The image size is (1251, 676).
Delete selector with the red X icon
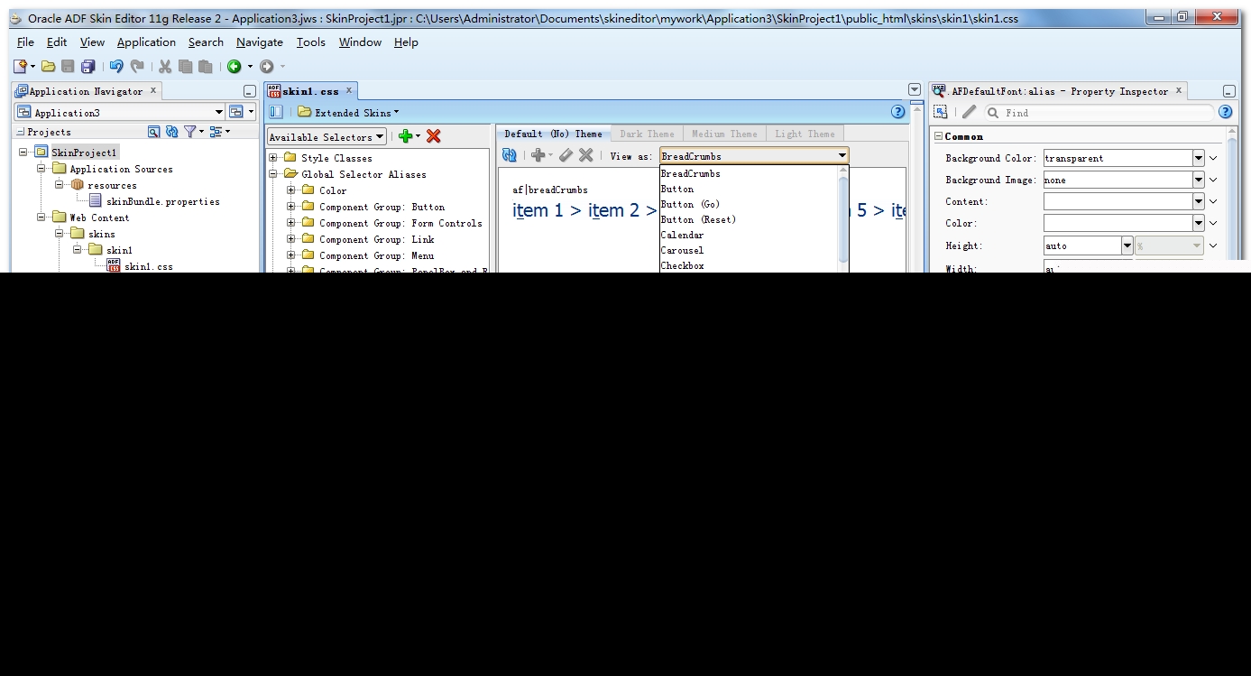tap(434, 136)
